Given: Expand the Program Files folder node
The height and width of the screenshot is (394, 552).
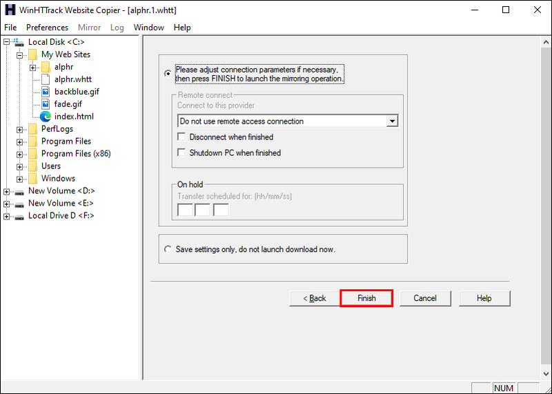Looking at the screenshot, I should click(x=20, y=142).
